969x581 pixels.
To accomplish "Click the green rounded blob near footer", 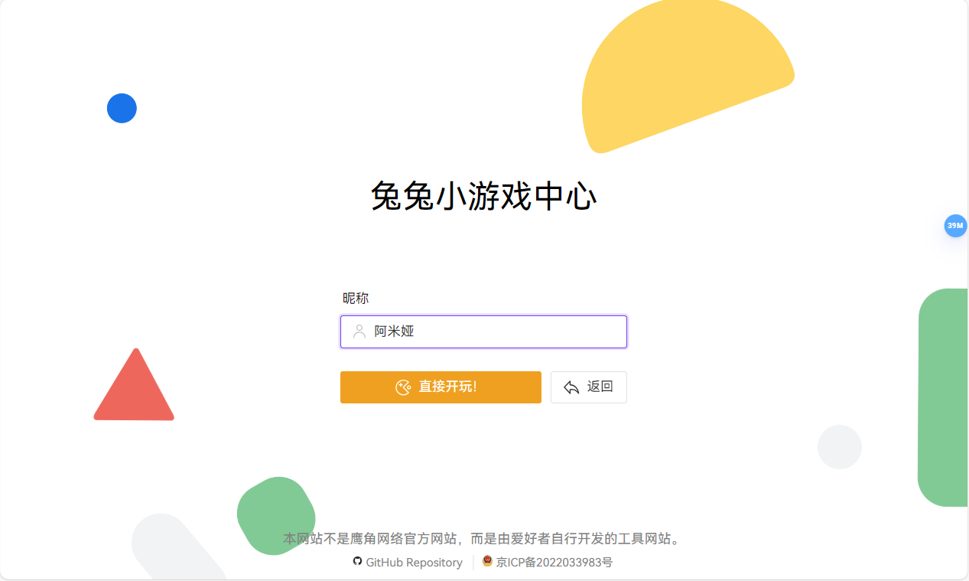I will click(x=276, y=516).
